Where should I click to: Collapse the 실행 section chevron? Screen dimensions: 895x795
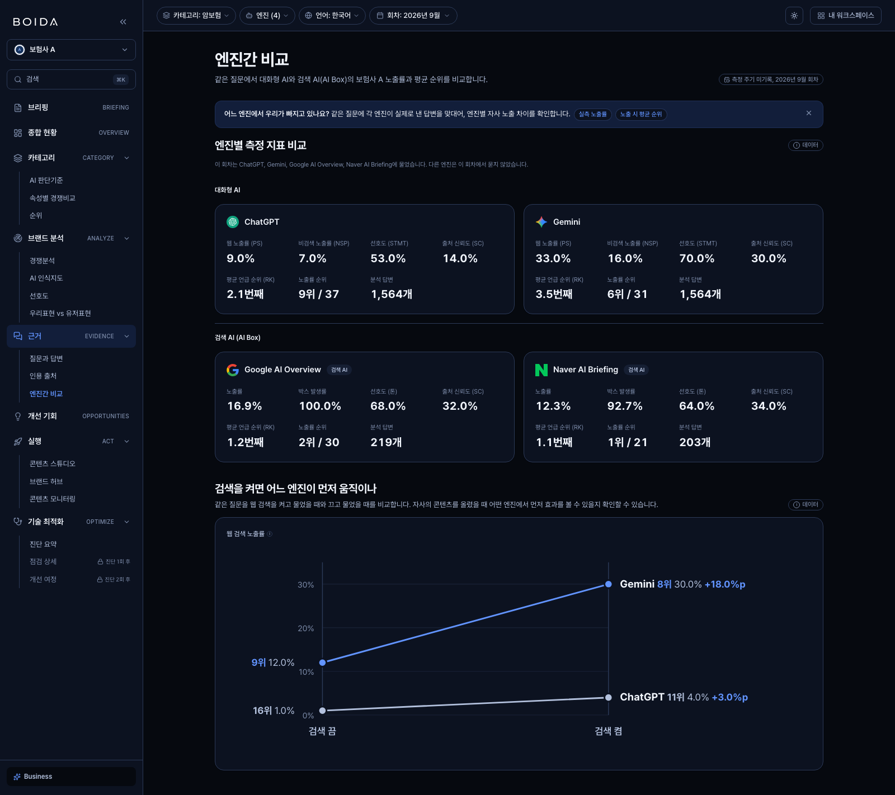point(127,441)
